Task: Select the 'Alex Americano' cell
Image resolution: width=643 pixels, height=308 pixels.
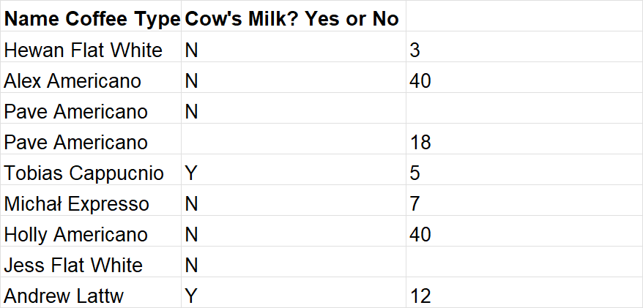Action: pos(73,80)
